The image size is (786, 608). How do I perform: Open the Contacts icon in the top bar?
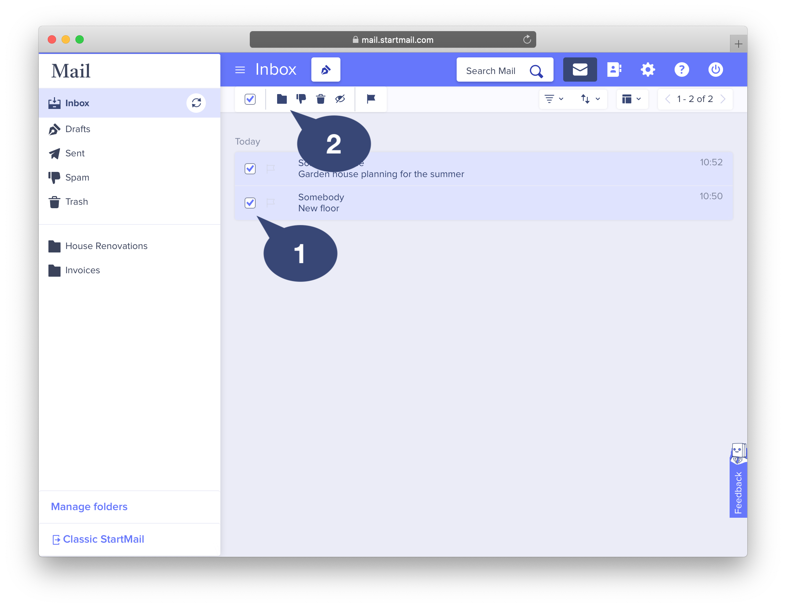tap(614, 69)
